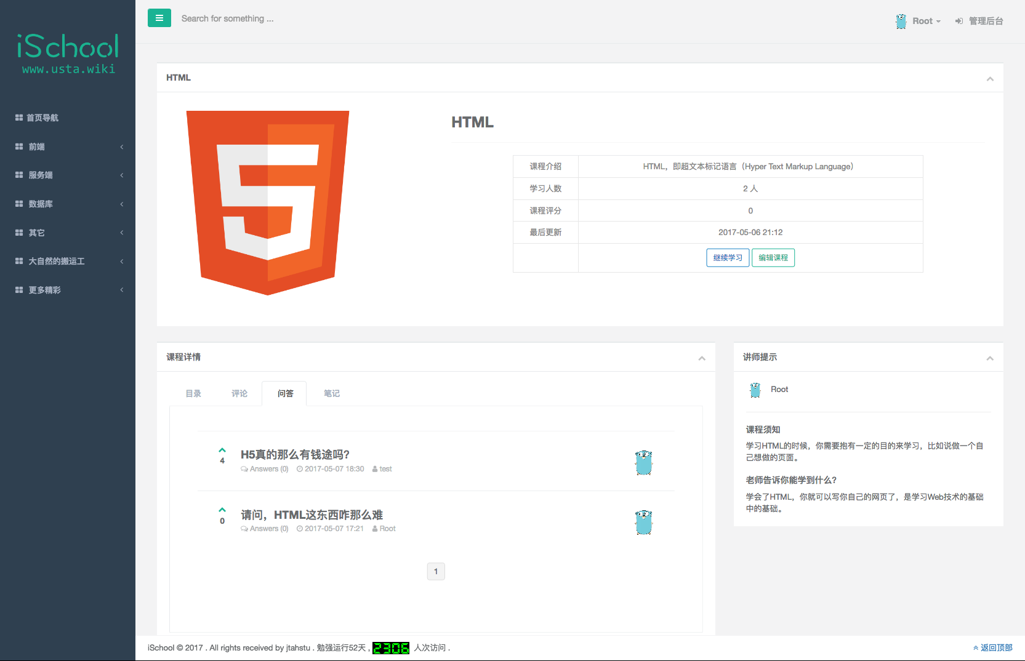Click the visitor counter digits in the footer
The width and height of the screenshot is (1025, 661).
tap(391, 647)
